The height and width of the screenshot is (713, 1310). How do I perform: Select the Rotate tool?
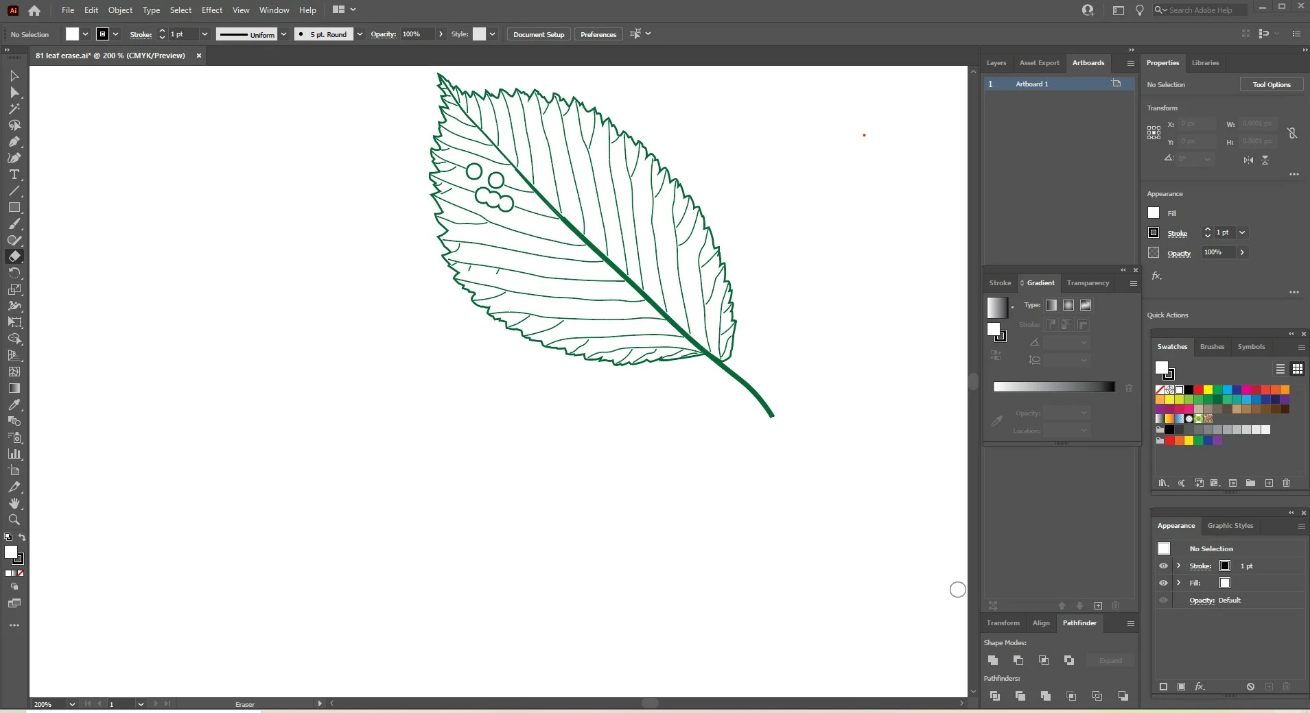[x=14, y=273]
